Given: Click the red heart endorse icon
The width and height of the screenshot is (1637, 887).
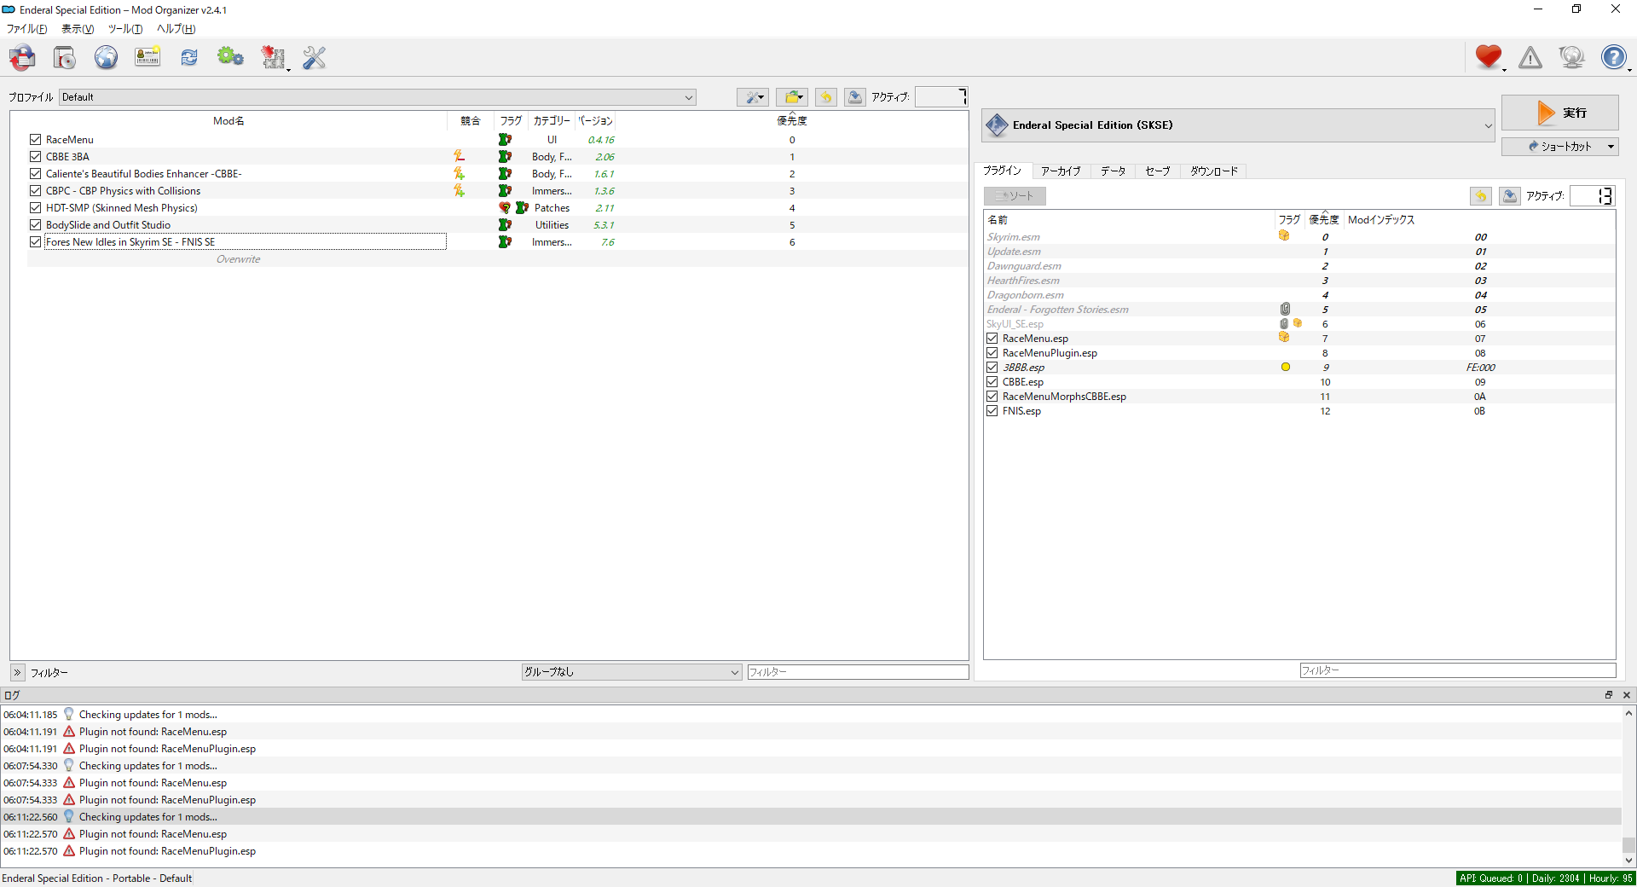Looking at the screenshot, I should pyautogui.click(x=1489, y=57).
